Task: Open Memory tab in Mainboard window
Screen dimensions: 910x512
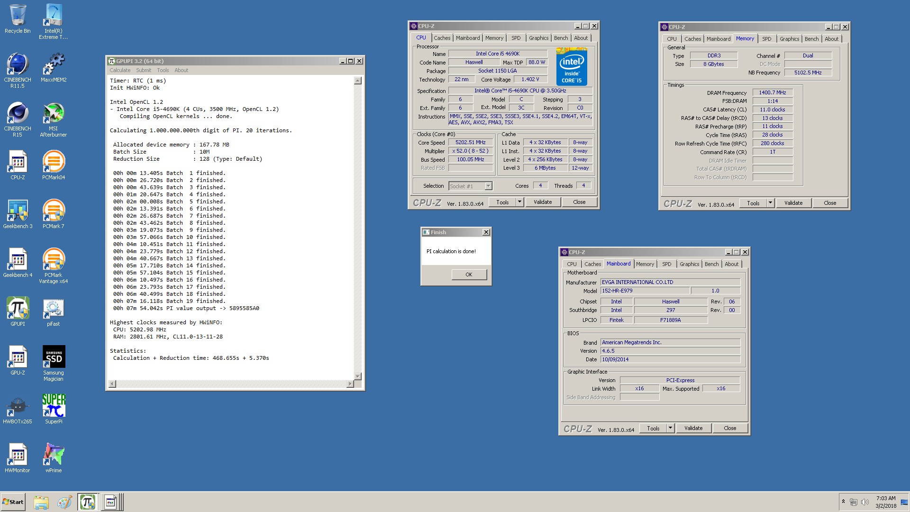Action: click(x=645, y=264)
